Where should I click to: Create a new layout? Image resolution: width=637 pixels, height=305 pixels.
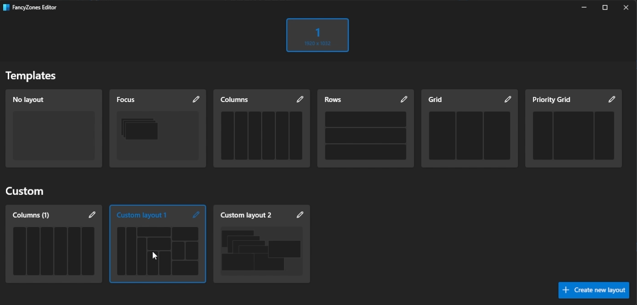pos(593,290)
